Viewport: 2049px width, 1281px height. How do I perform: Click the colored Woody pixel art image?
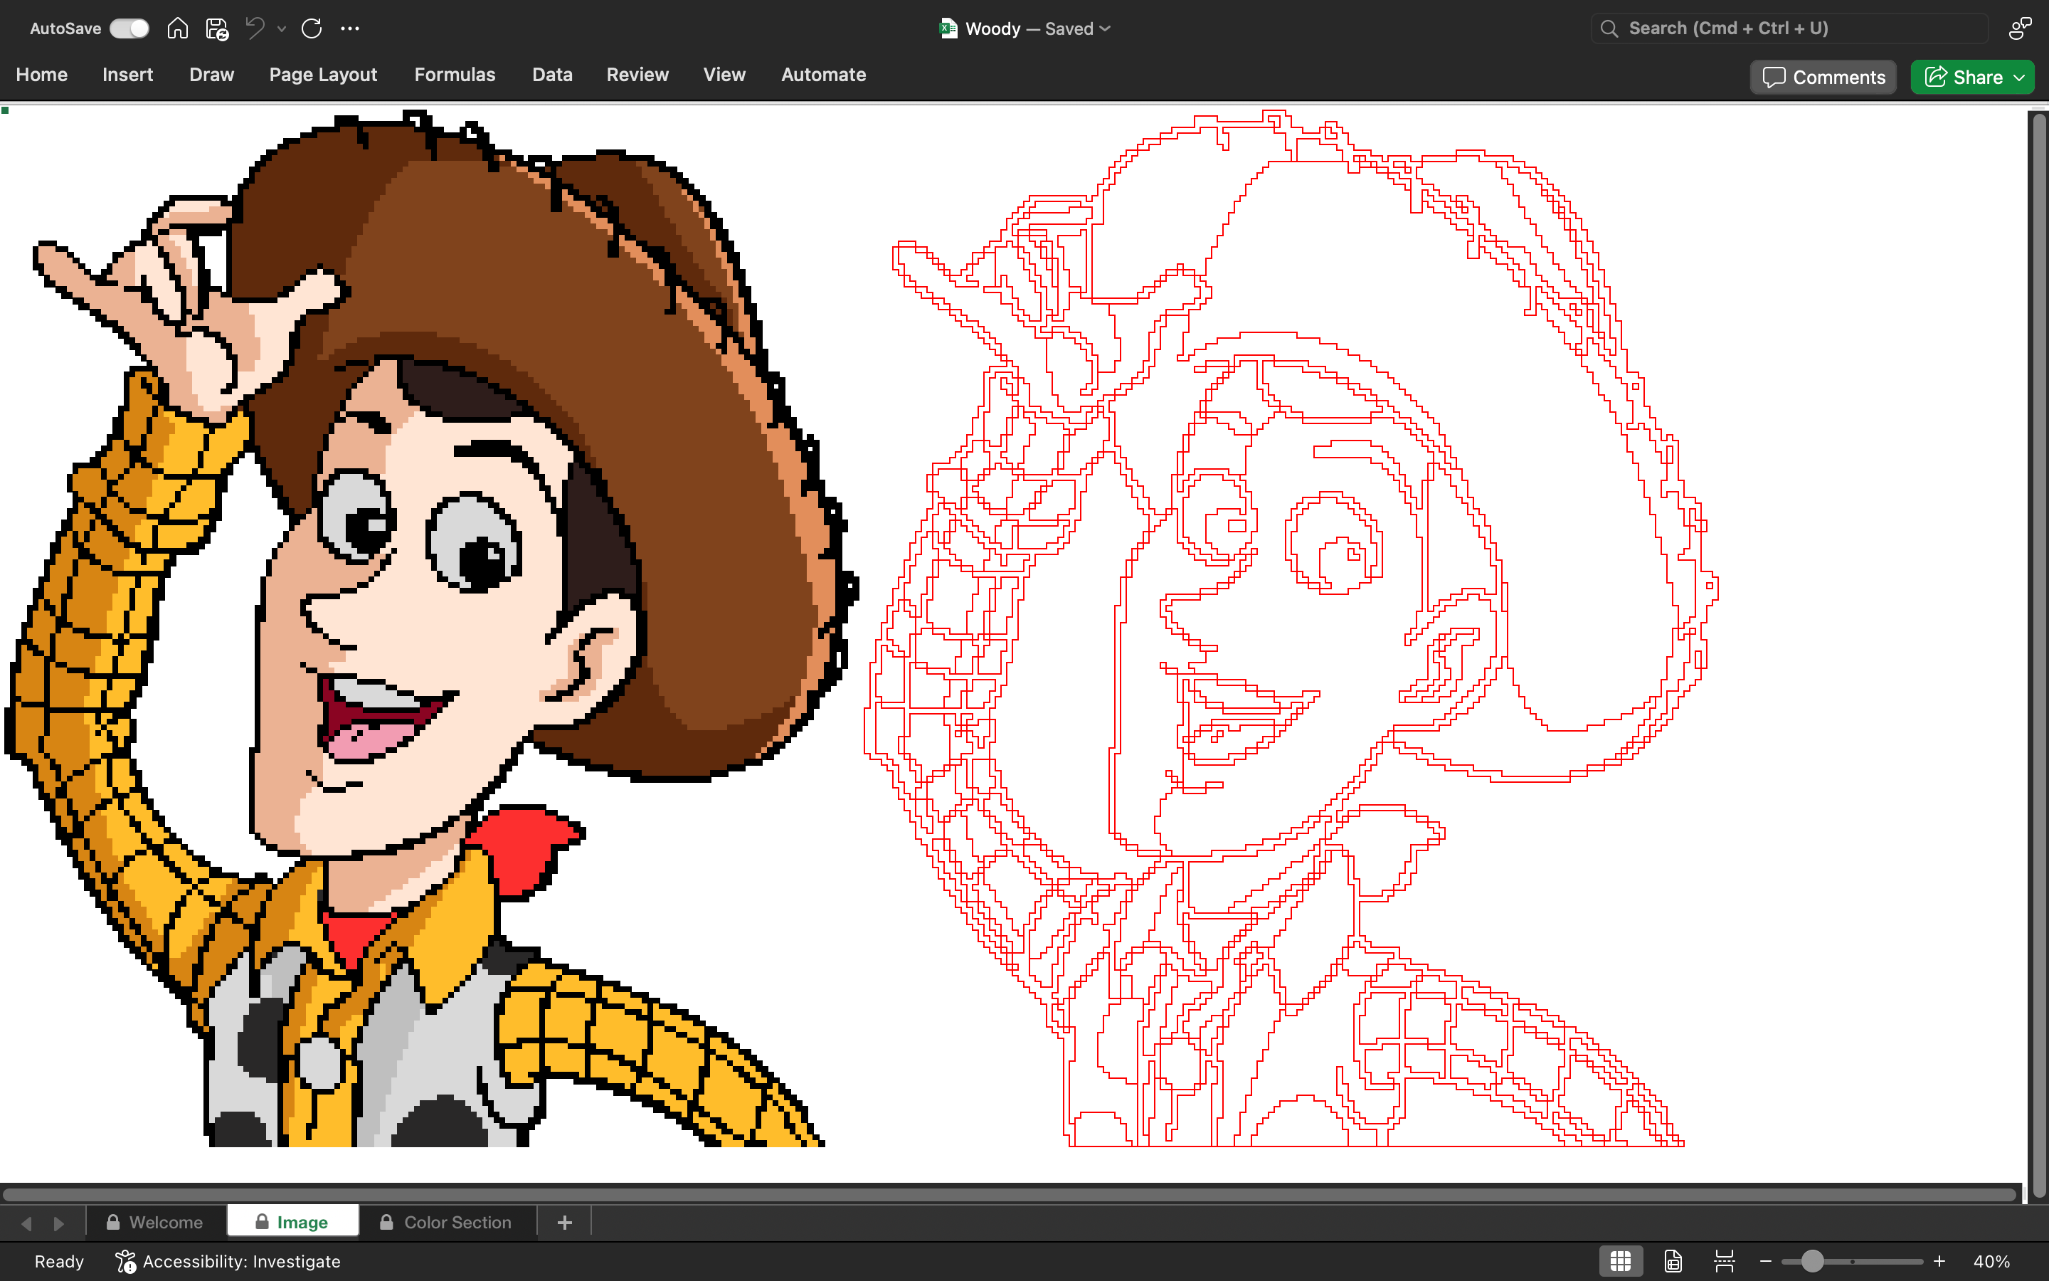(430, 628)
